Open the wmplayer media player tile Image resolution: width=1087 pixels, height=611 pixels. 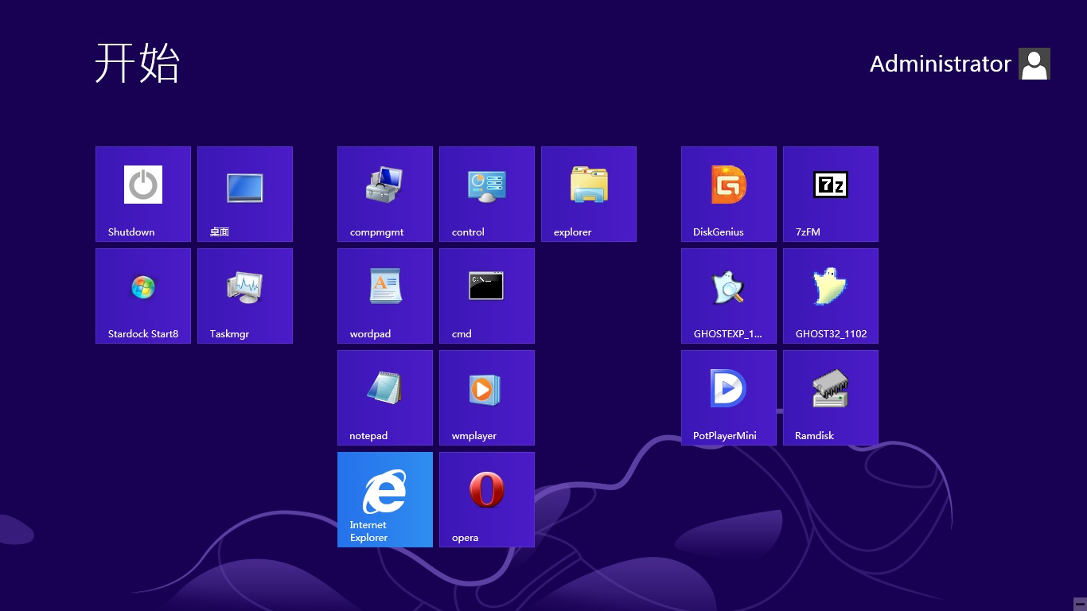point(487,398)
